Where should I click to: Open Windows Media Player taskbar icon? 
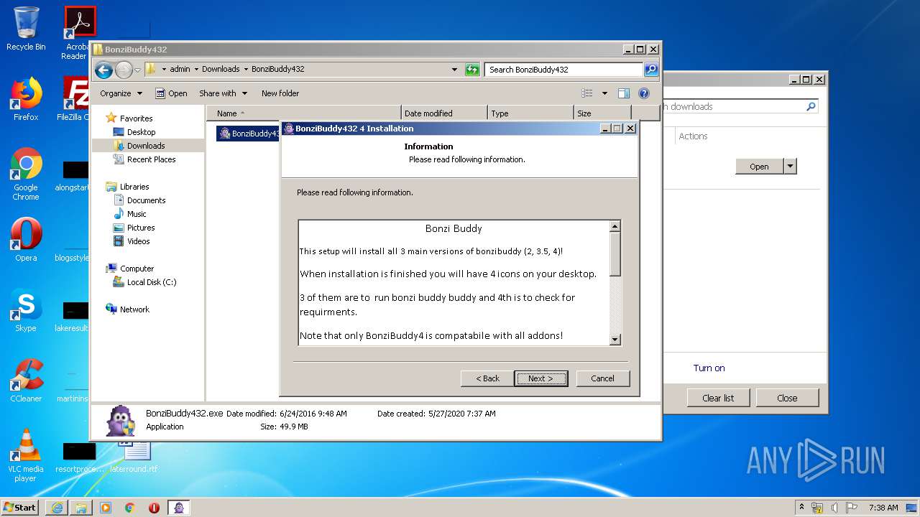(106, 508)
